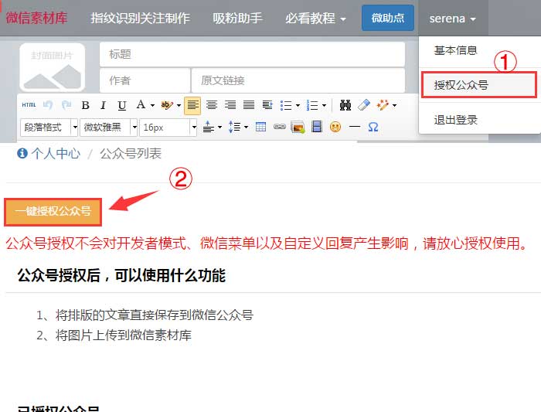Apply the font color A button
Image resolution: width=541 pixels, height=412 pixels.
point(141,104)
